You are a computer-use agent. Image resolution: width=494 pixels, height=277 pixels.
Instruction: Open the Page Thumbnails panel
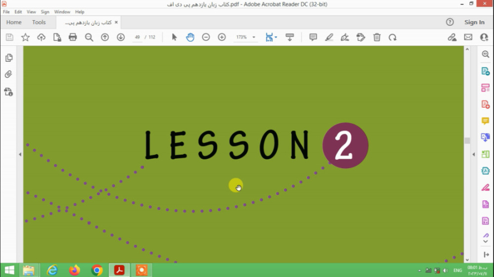click(x=9, y=58)
